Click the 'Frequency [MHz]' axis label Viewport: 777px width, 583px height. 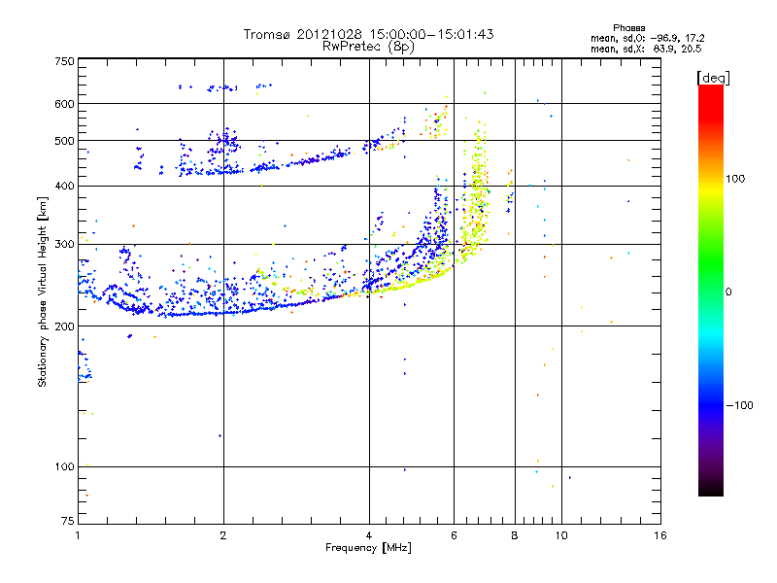(x=368, y=548)
